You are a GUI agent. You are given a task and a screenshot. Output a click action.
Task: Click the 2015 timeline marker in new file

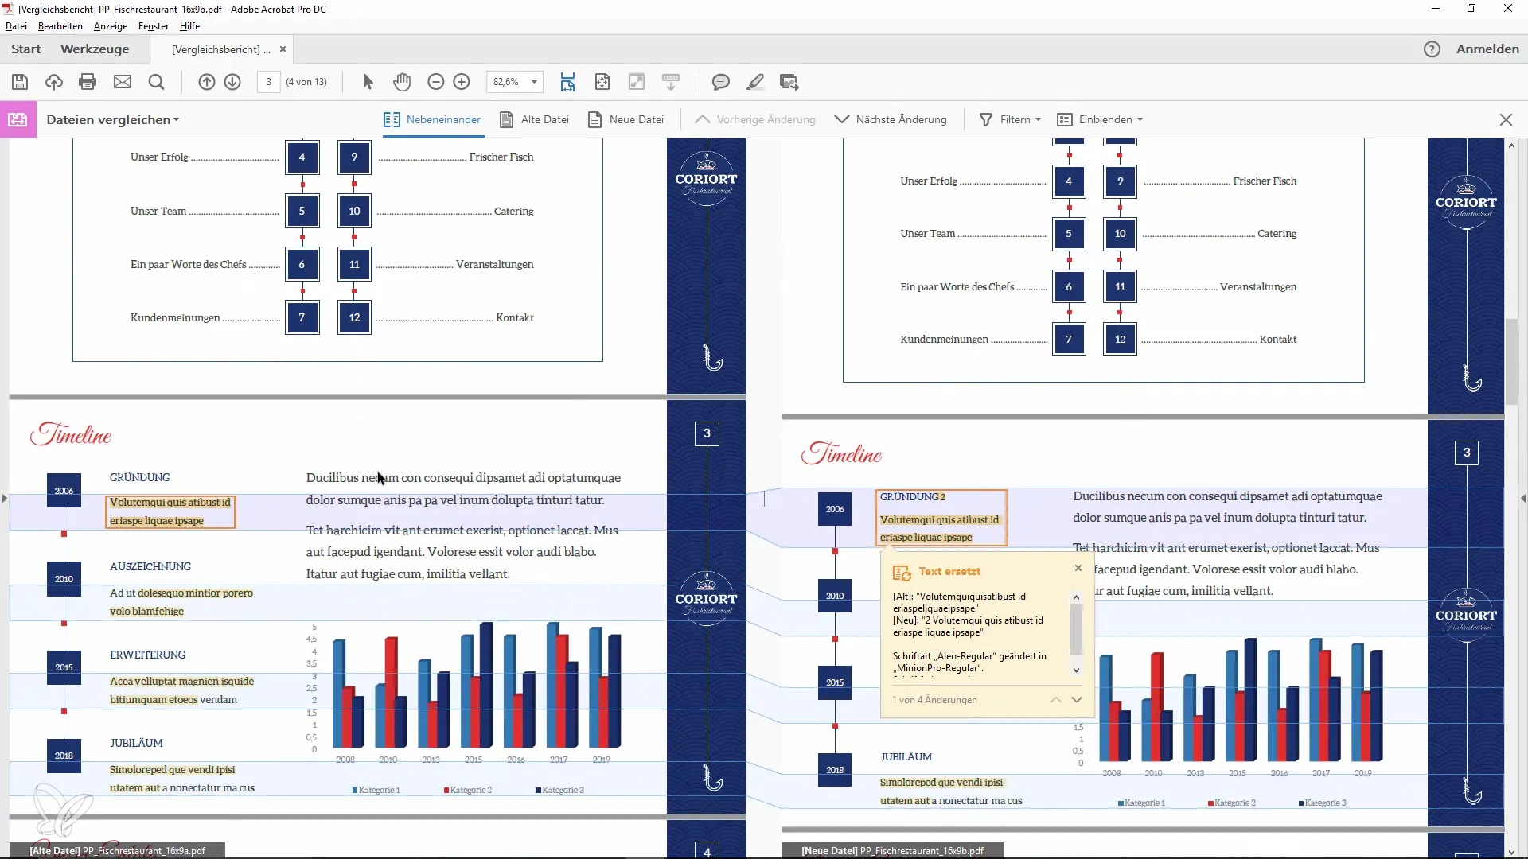835,682
